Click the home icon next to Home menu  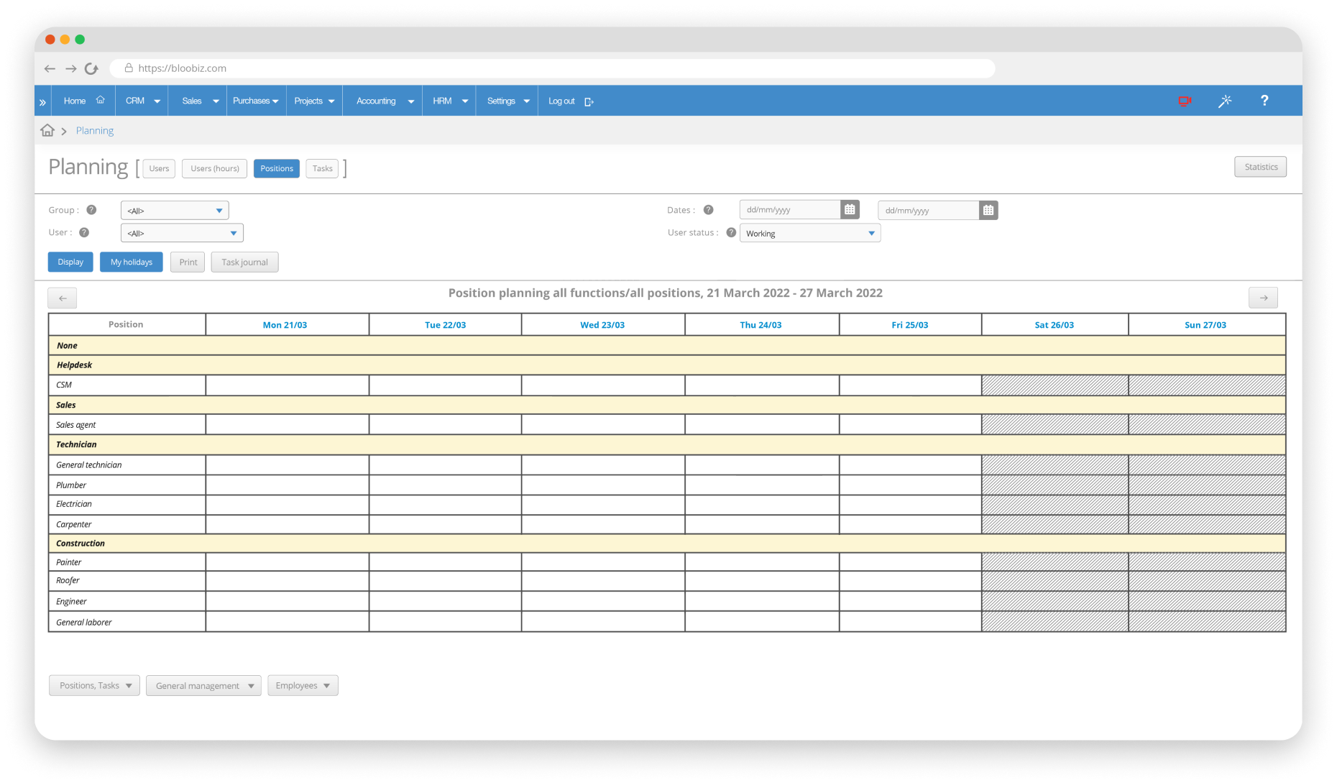click(100, 100)
